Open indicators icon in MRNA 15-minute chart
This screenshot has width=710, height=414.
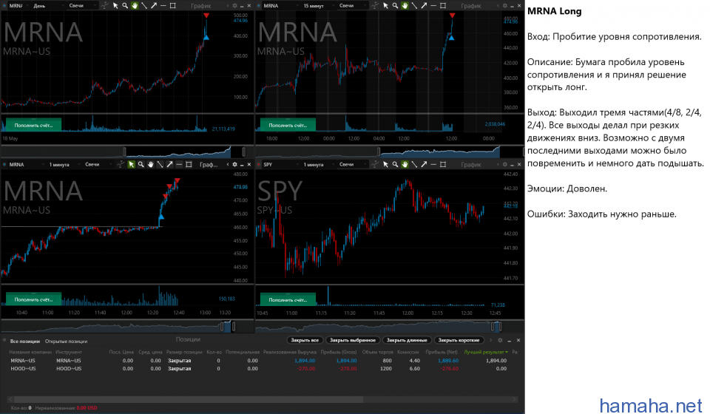[376, 5]
